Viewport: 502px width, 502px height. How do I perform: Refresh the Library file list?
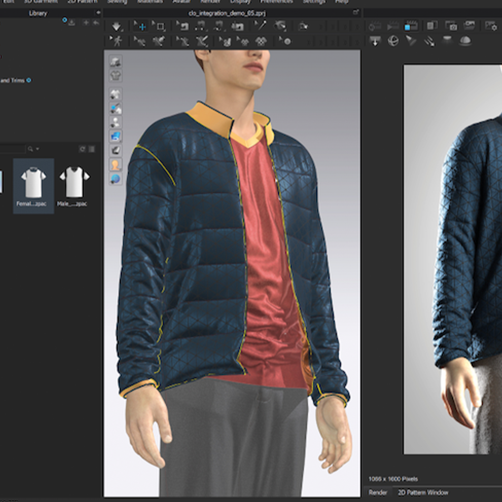click(82, 149)
